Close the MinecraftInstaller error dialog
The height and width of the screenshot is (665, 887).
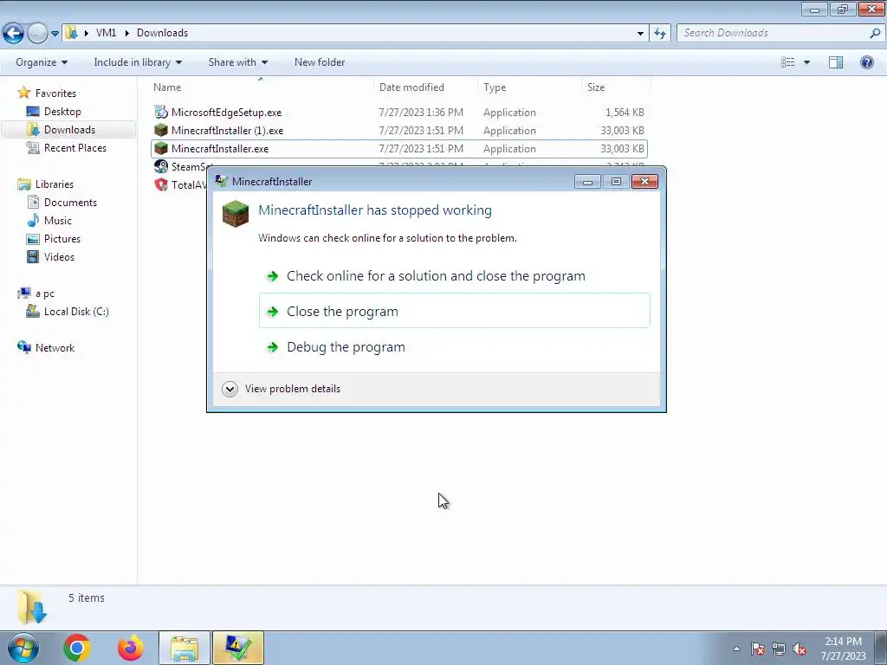644,182
